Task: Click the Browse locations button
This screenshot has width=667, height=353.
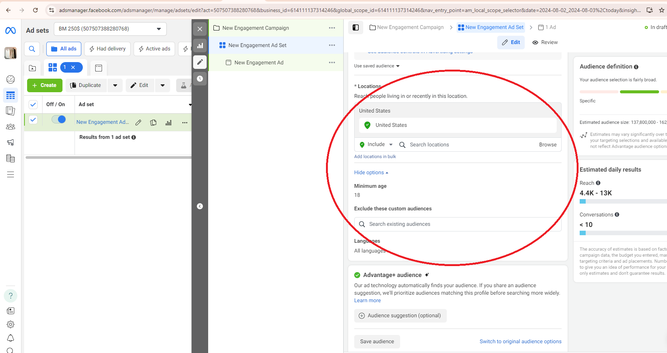Action: (x=548, y=145)
